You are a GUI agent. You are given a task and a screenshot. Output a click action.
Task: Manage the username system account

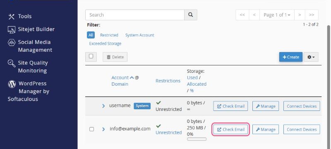(266, 106)
